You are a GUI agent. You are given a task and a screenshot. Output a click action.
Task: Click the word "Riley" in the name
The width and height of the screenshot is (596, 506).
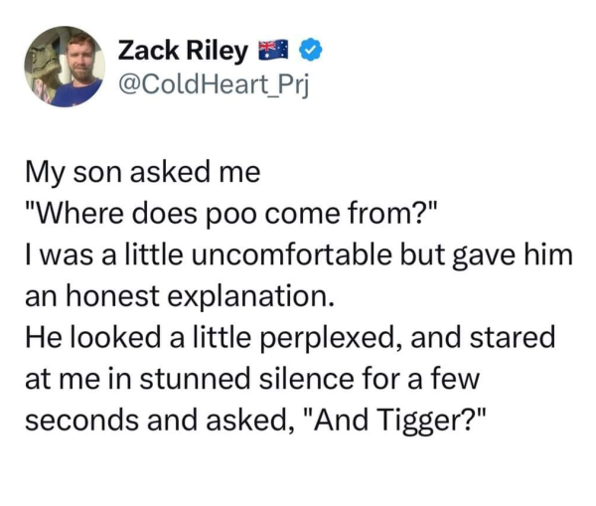(217, 52)
